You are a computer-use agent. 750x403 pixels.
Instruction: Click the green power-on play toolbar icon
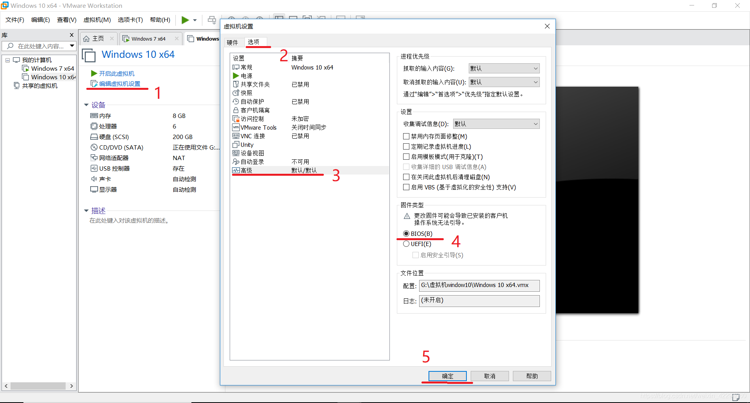185,20
